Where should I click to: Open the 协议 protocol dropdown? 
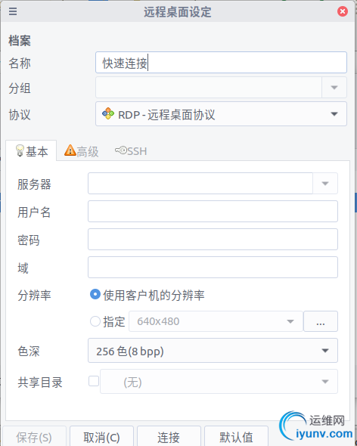(221, 114)
